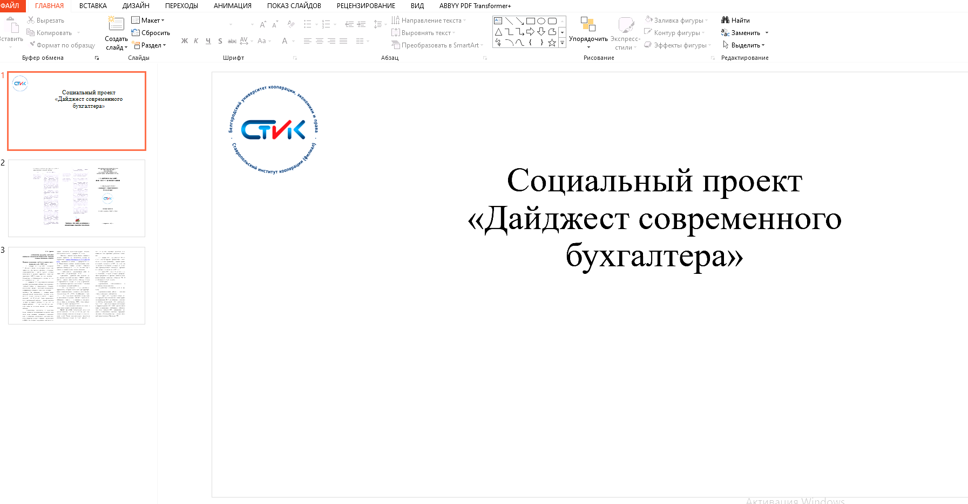
Task: Open the Шрифт dialog launcher
Action: (295, 58)
